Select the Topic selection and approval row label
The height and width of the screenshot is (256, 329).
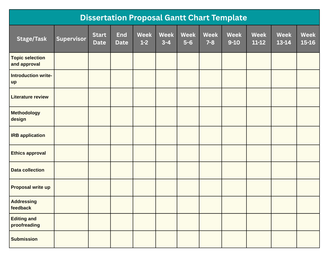click(x=28, y=61)
